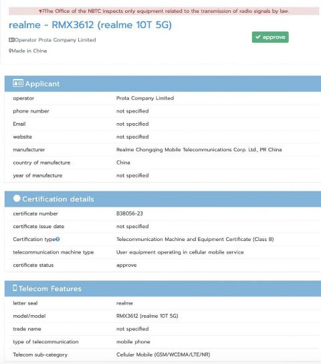Click the green approve button
The image size is (321, 364).
(x=270, y=37)
